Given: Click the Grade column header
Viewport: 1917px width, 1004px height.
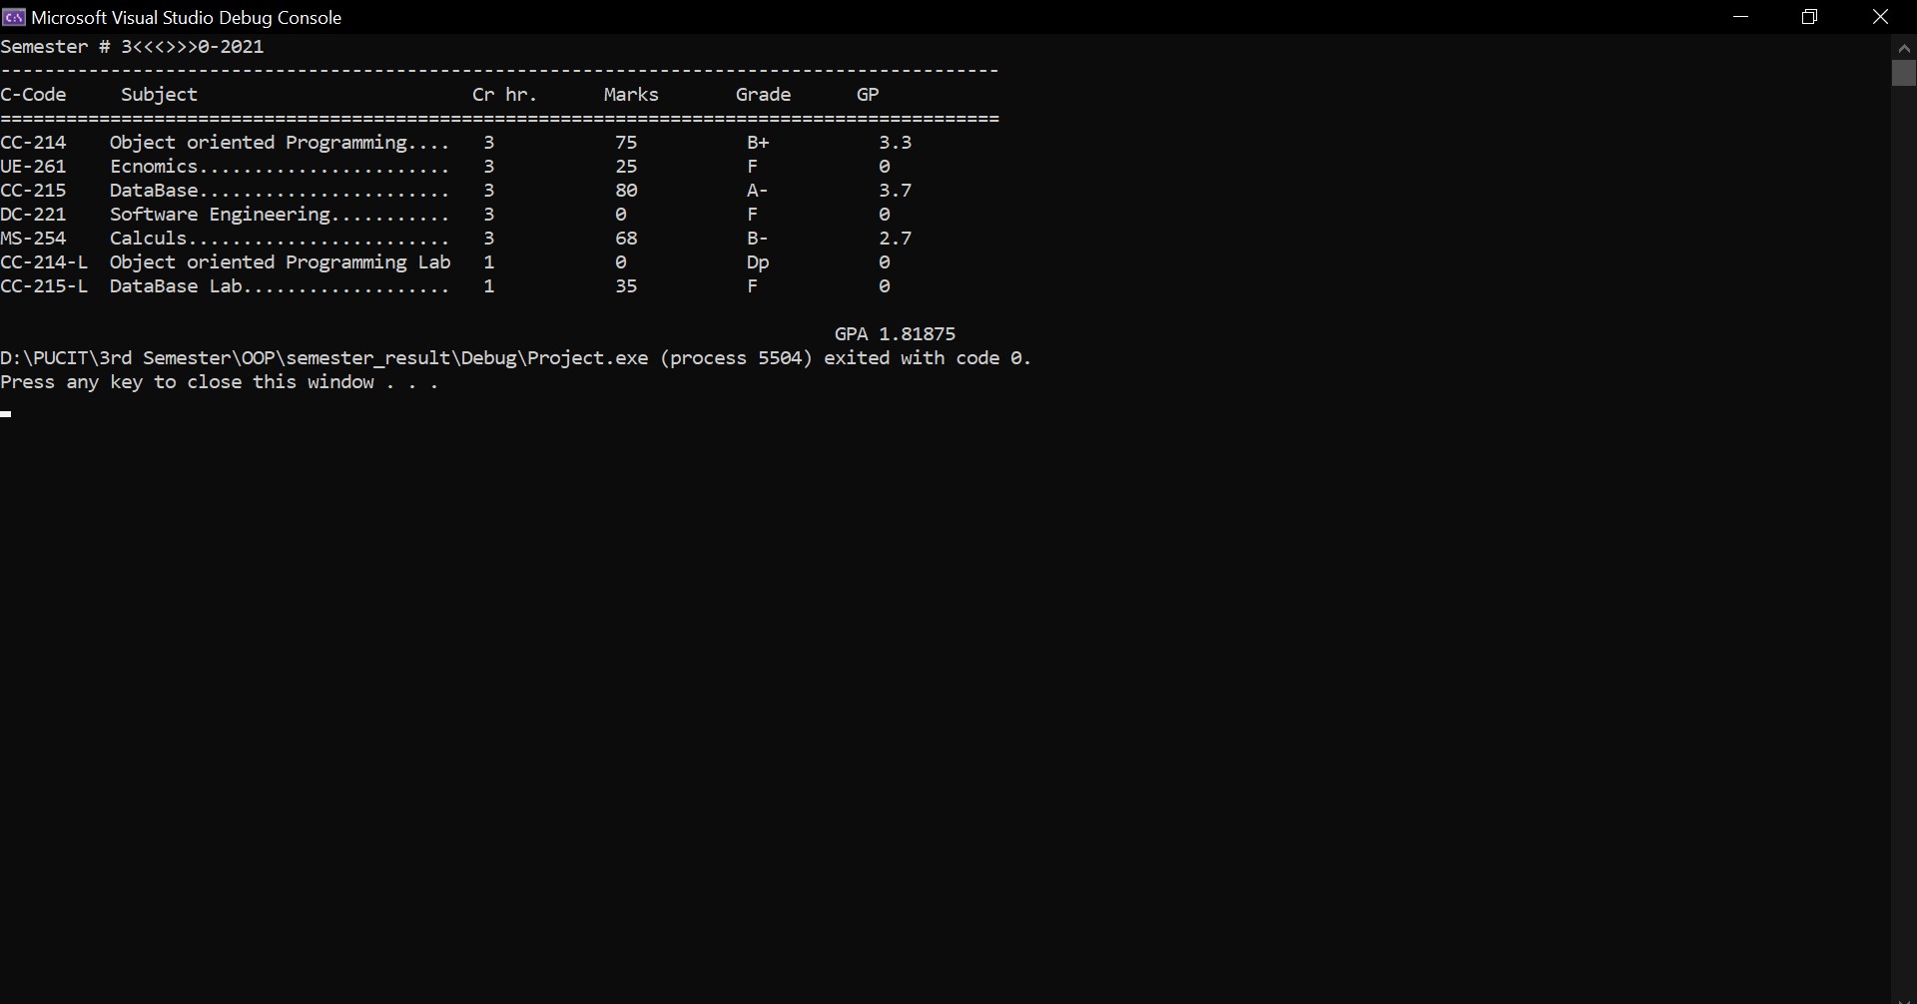Looking at the screenshot, I should (763, 95).
